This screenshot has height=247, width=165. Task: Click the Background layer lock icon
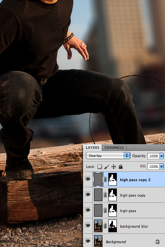(157, 242)
